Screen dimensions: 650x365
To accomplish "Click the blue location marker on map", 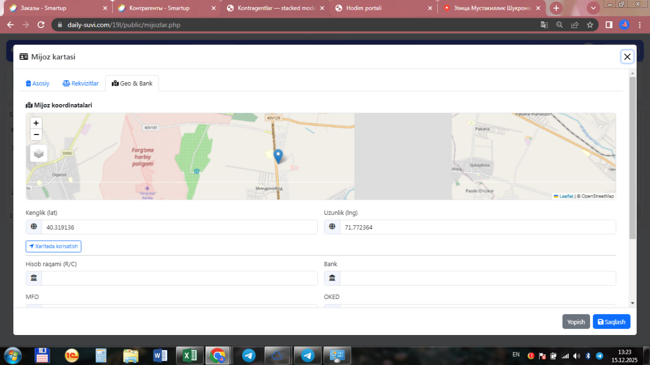I will (278, 156).
